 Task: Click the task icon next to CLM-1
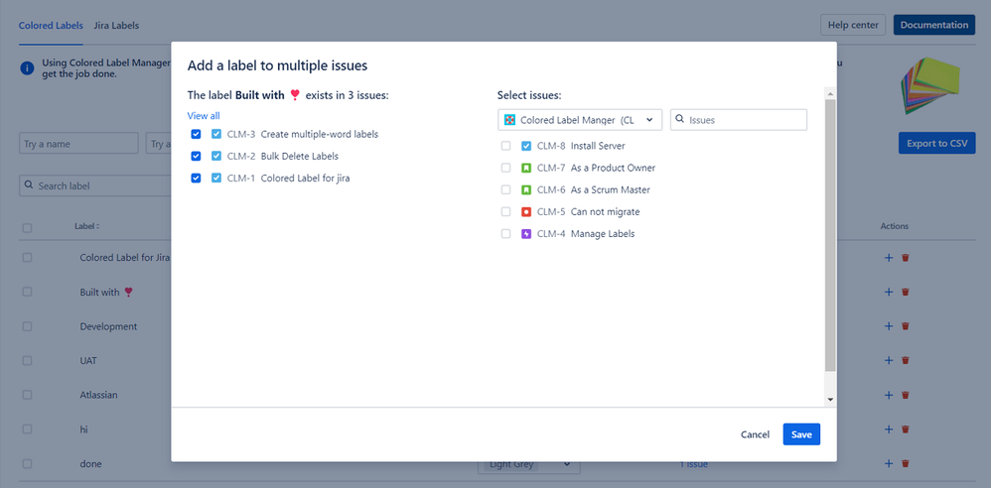216,178
